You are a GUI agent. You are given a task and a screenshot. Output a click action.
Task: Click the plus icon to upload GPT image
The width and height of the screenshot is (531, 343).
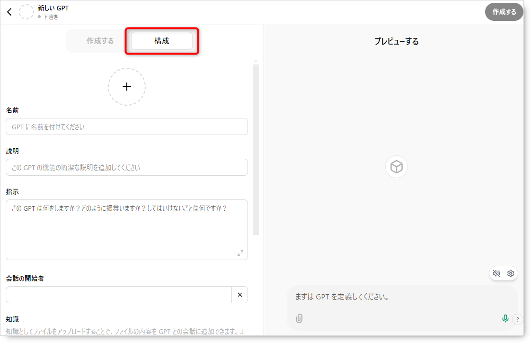click(126, 87)
